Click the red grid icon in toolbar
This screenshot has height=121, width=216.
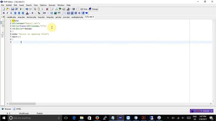(x=47, y=9)
